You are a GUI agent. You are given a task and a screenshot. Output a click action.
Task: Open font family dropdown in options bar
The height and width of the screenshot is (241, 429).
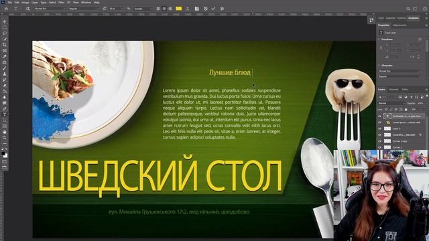tap(50, 9)
